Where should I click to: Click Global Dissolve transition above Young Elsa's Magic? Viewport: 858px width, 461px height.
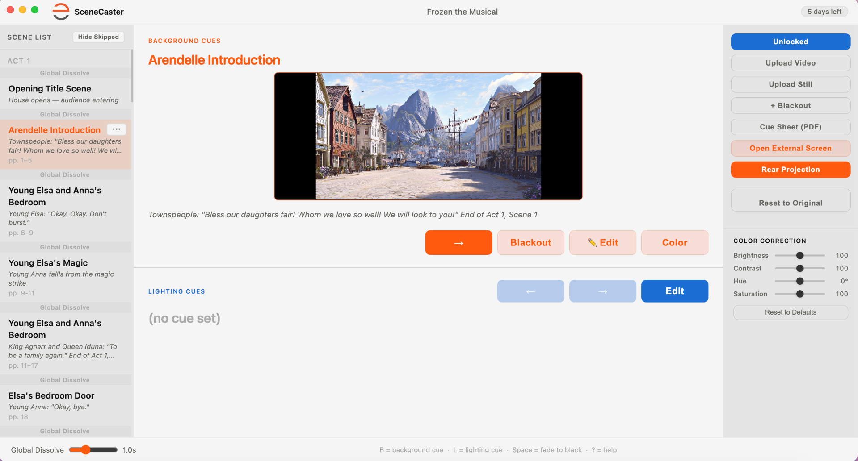66,247
